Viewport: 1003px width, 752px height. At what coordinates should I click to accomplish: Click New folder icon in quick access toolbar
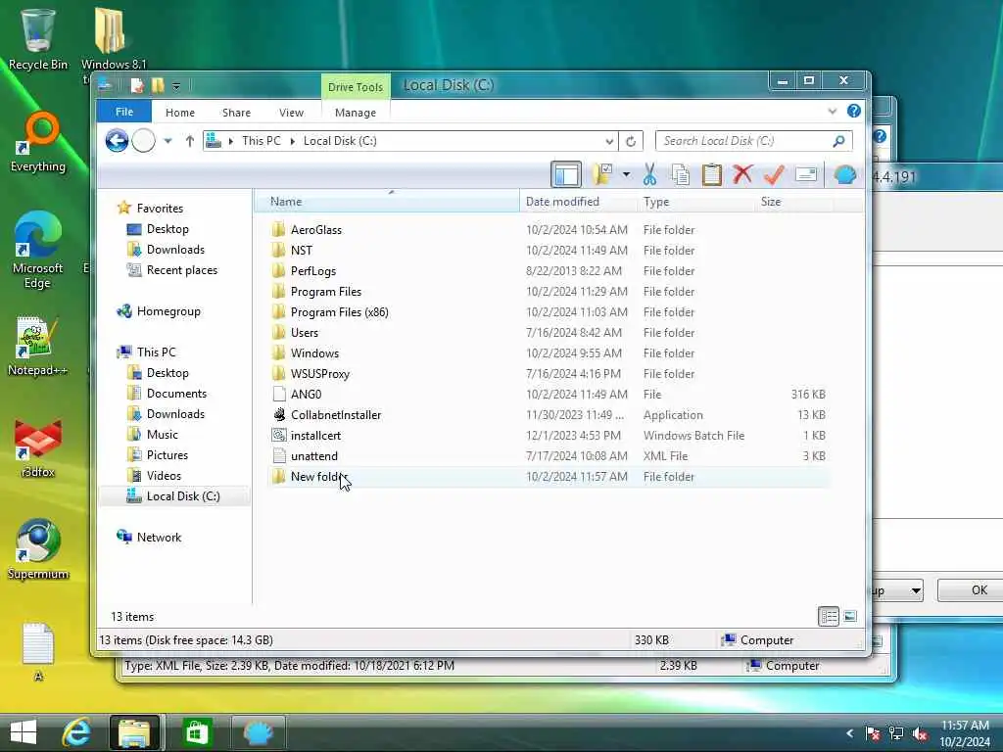(158, 85)
